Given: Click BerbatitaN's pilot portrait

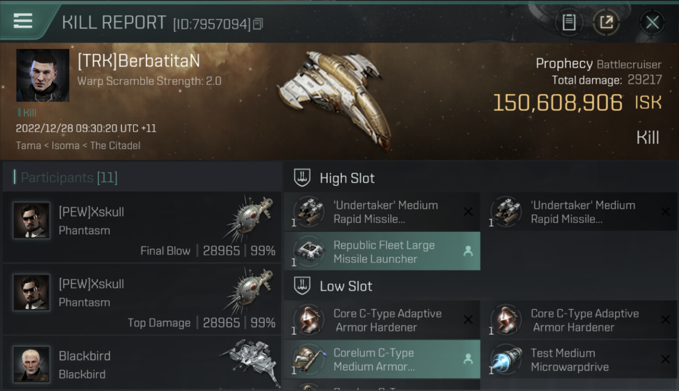Looking at the screenshot, I should [x=43, y=75].
